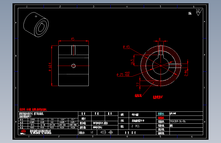The image size is (221, 143).
Task: Click the 7.7 dimension text
Action: coord(138,84)
